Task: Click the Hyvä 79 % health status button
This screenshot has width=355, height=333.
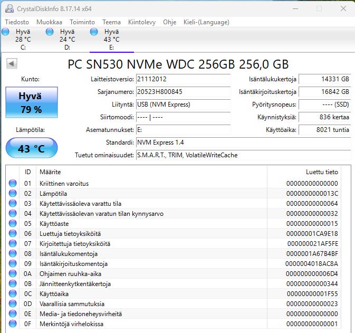Action: click(x=32, y=102)
